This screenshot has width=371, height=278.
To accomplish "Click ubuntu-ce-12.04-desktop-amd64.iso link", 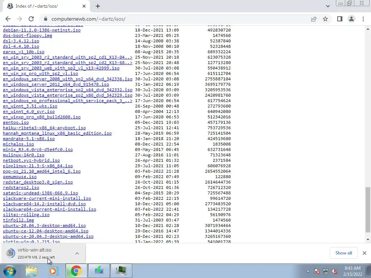I will tap(46, 231).
